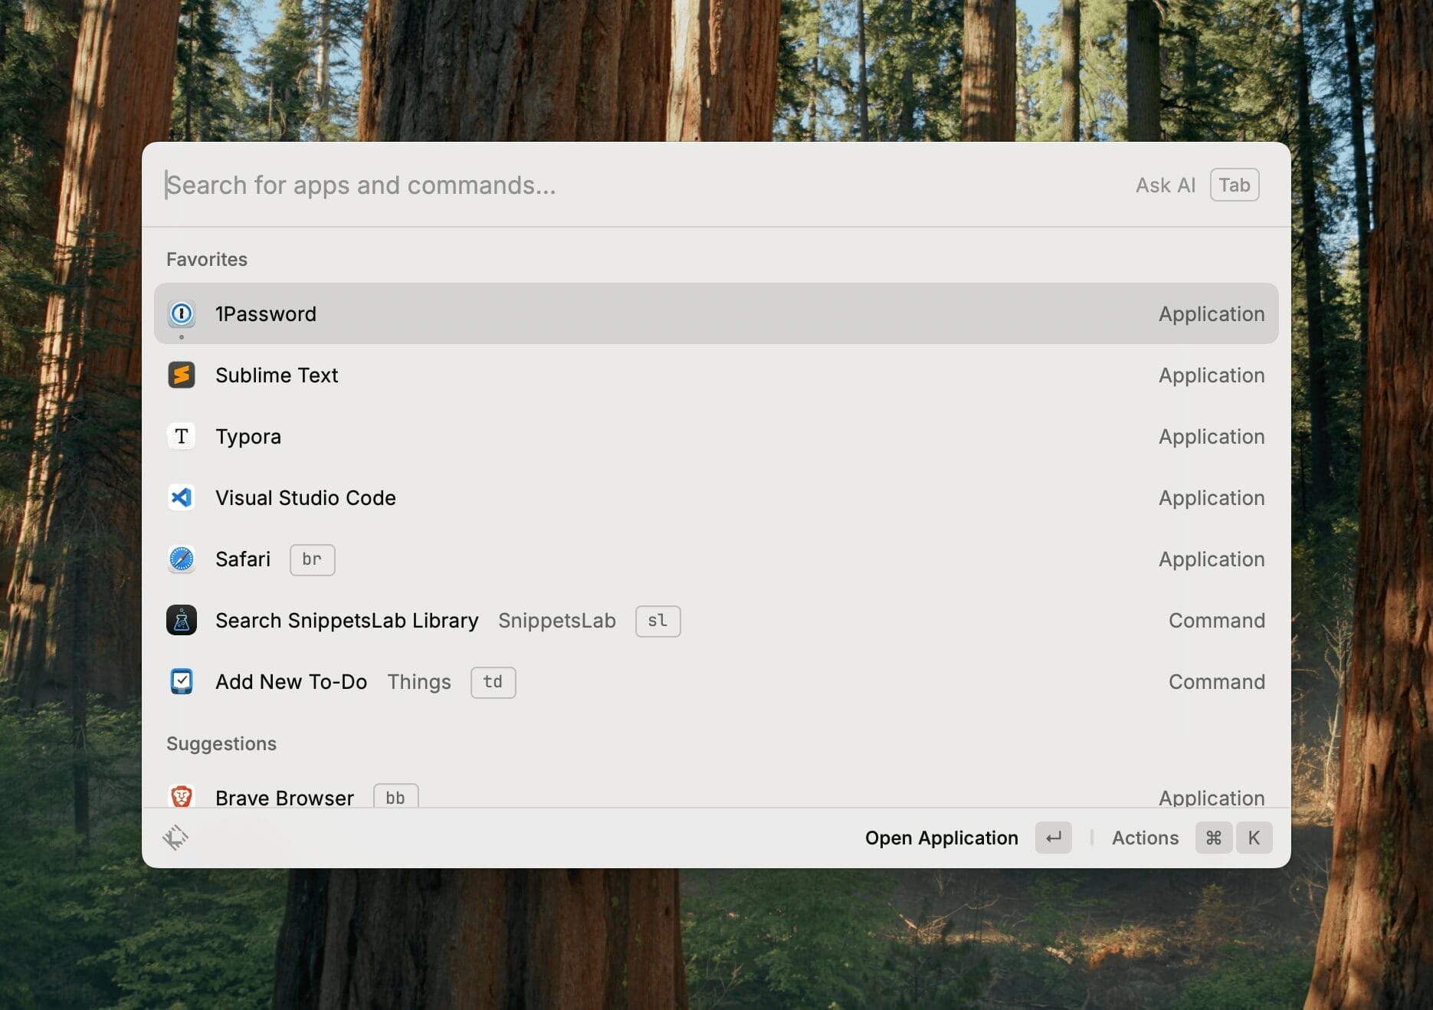Click the 'td' alias next to Add New To-Do

coord(493,682)
